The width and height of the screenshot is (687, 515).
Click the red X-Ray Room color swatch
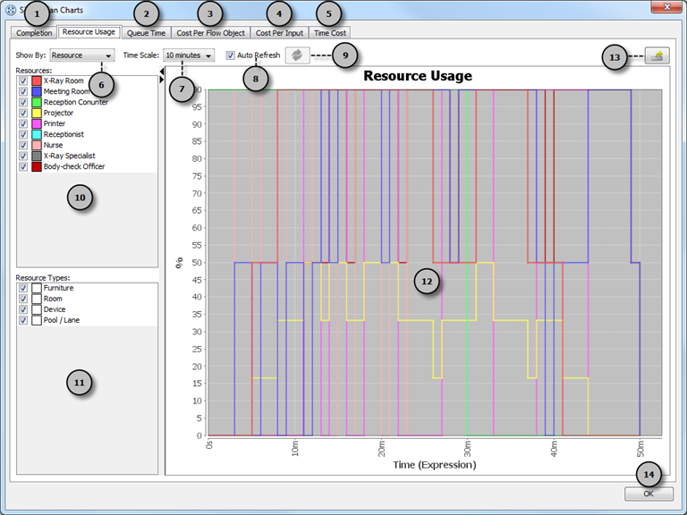tap(37, 80)
